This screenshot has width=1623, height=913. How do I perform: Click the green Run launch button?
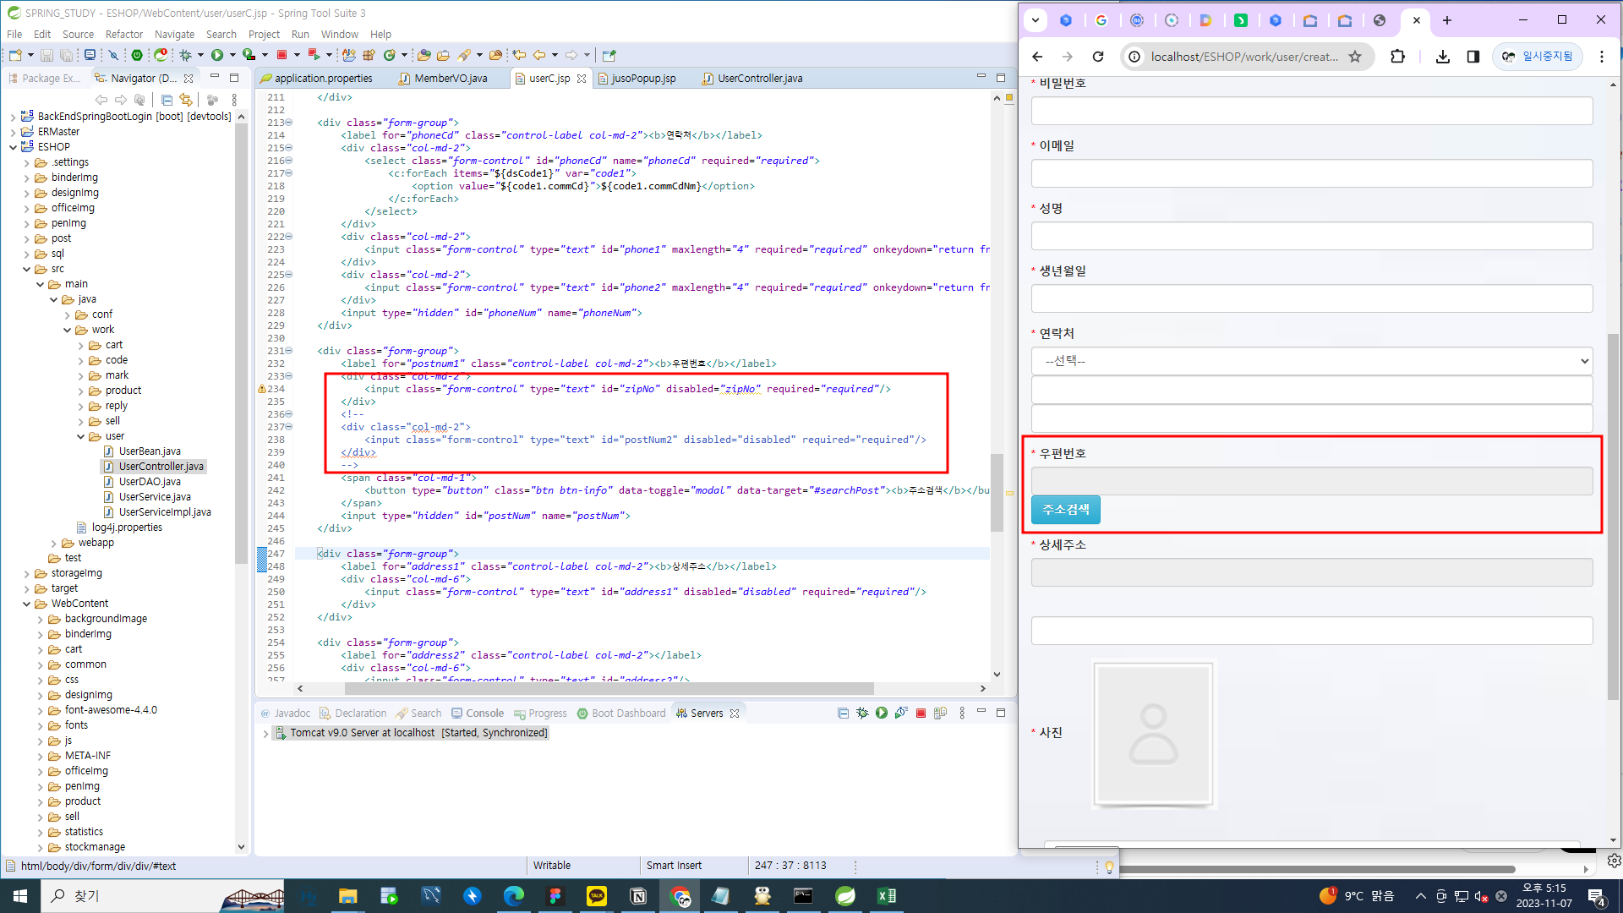click(217, 55)
